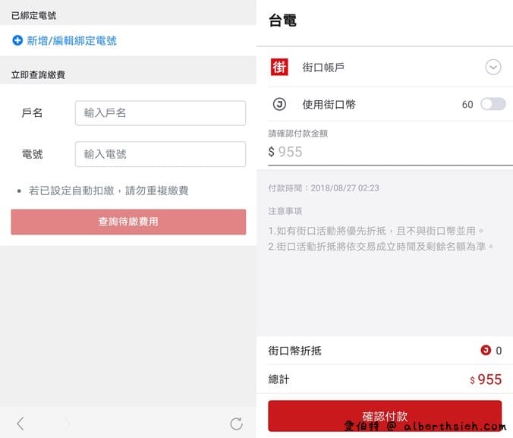513x438 pixels.
Task: Click the 台電 page title
Action: click(282, 20)
